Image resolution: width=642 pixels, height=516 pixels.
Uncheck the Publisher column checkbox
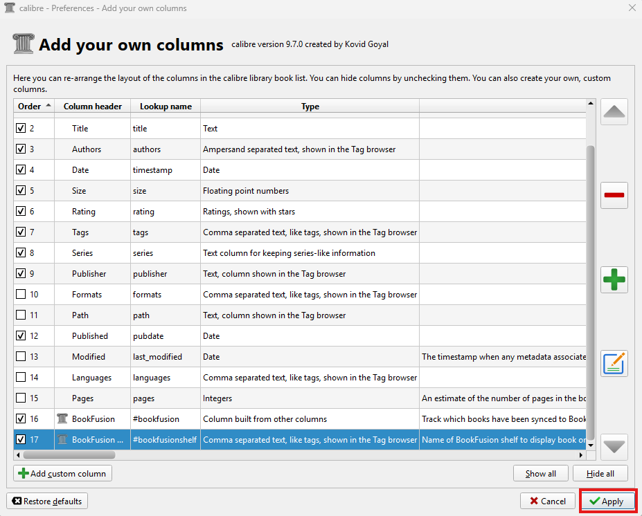(21, 273)
